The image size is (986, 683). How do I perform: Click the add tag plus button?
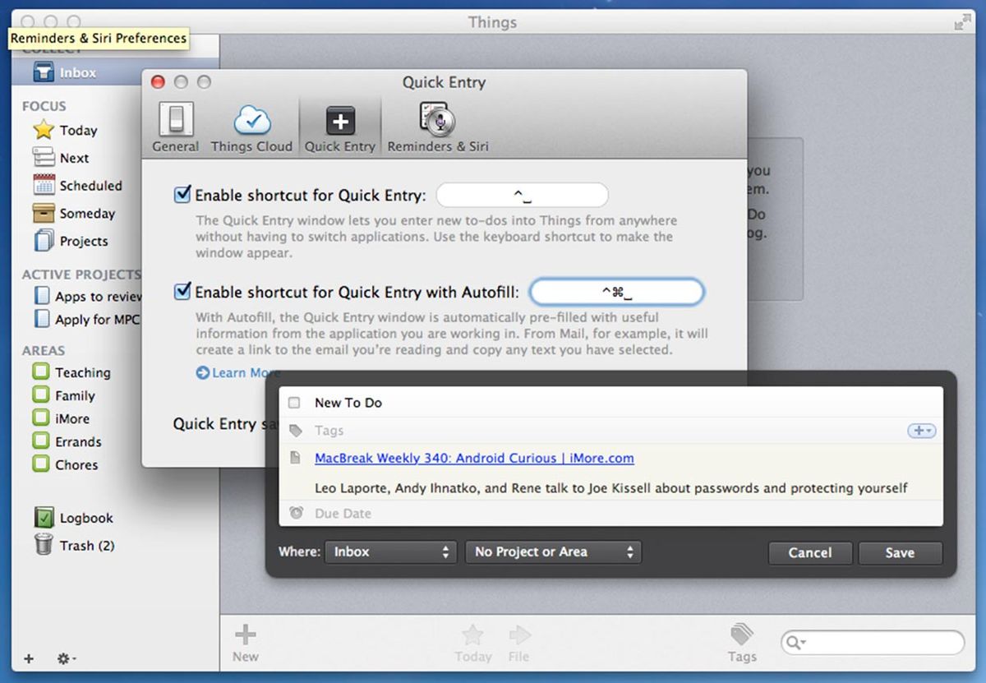(x=921, y=431)
